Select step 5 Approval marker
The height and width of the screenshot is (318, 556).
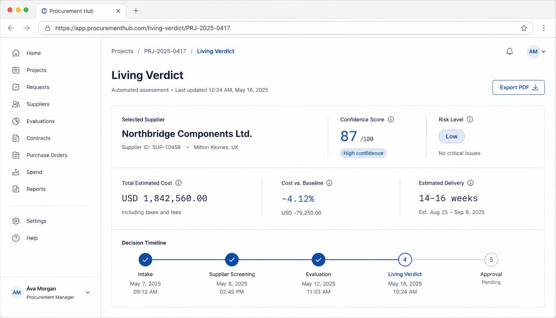coord(491,260)
